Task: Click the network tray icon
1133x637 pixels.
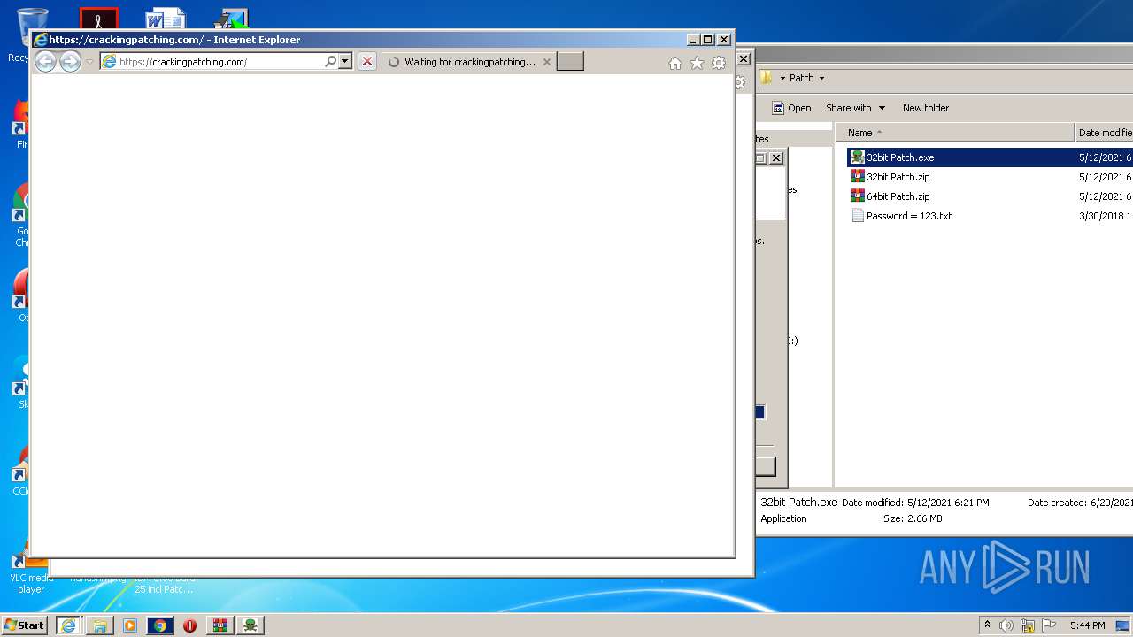Action: 1028,625
